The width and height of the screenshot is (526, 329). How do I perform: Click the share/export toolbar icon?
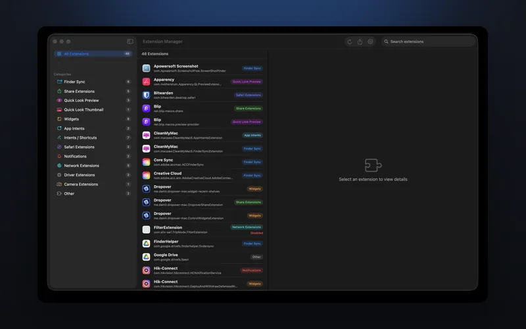click(360, 41)
